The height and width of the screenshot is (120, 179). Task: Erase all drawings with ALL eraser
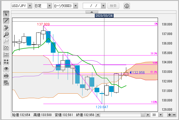click(6, 28)
